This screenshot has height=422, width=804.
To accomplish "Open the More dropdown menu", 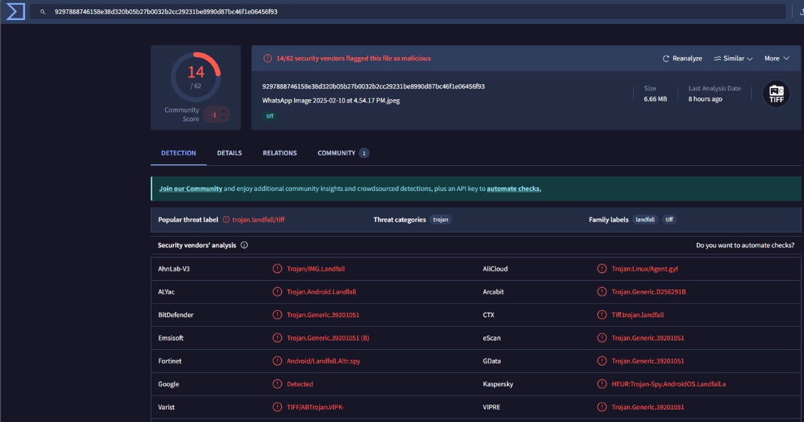I will tap(776, 58).
